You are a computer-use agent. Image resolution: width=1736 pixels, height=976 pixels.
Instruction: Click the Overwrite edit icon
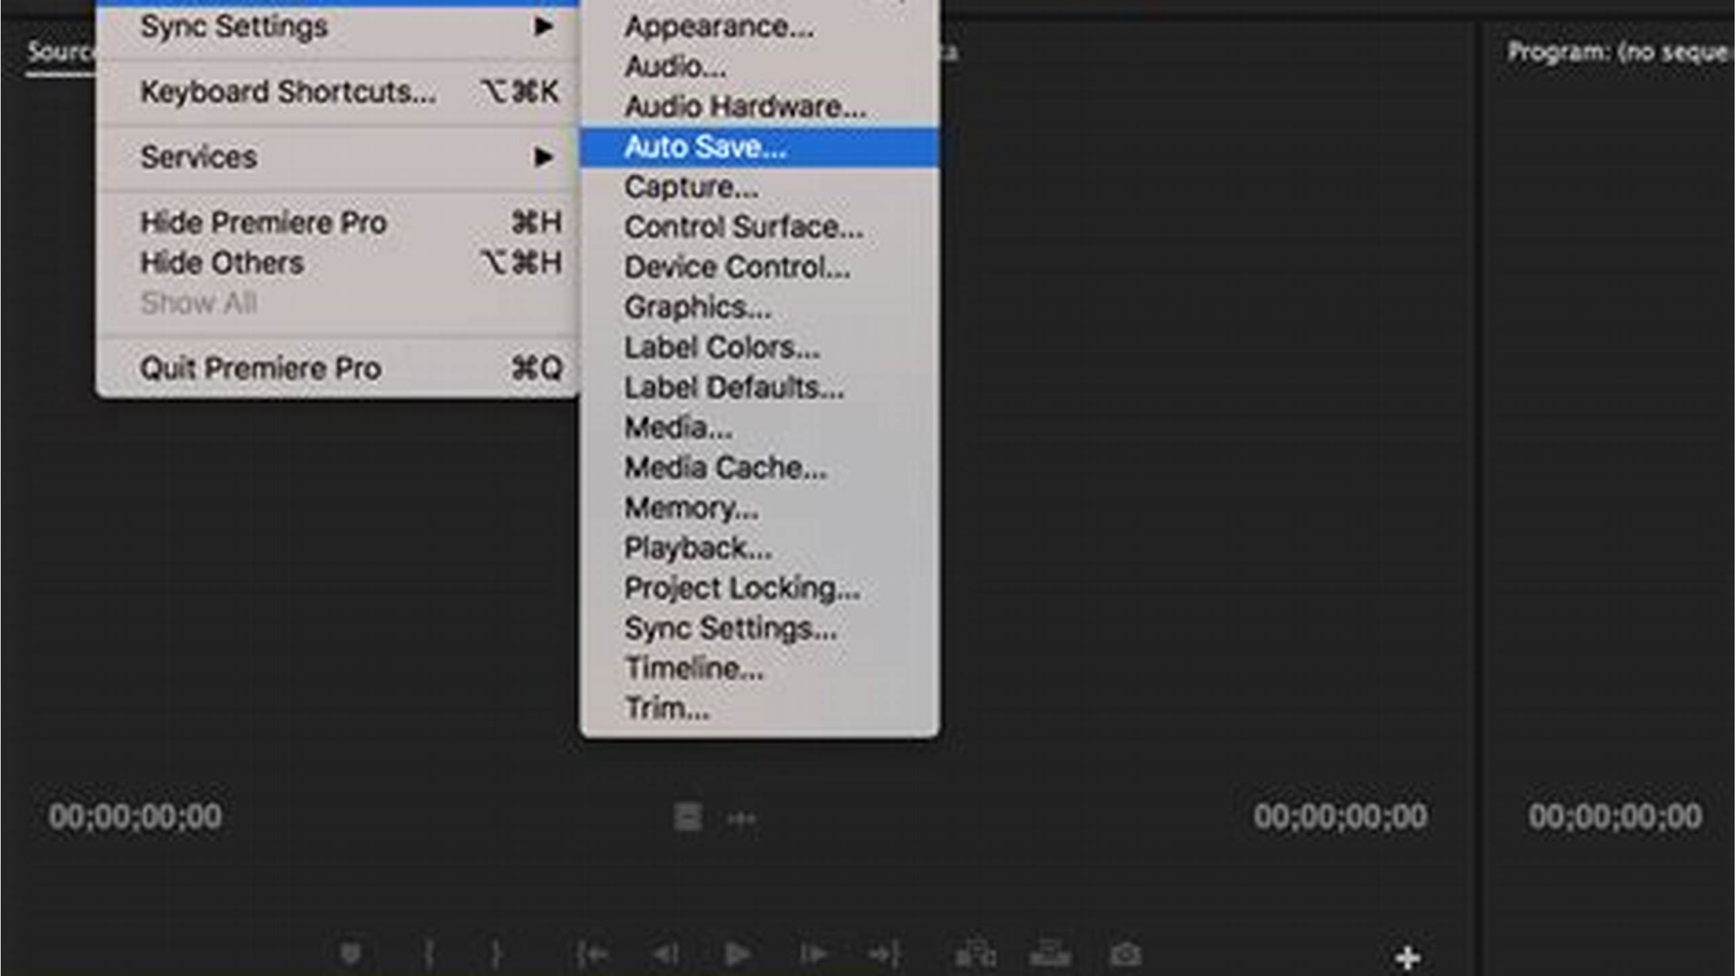[1050, 955]
